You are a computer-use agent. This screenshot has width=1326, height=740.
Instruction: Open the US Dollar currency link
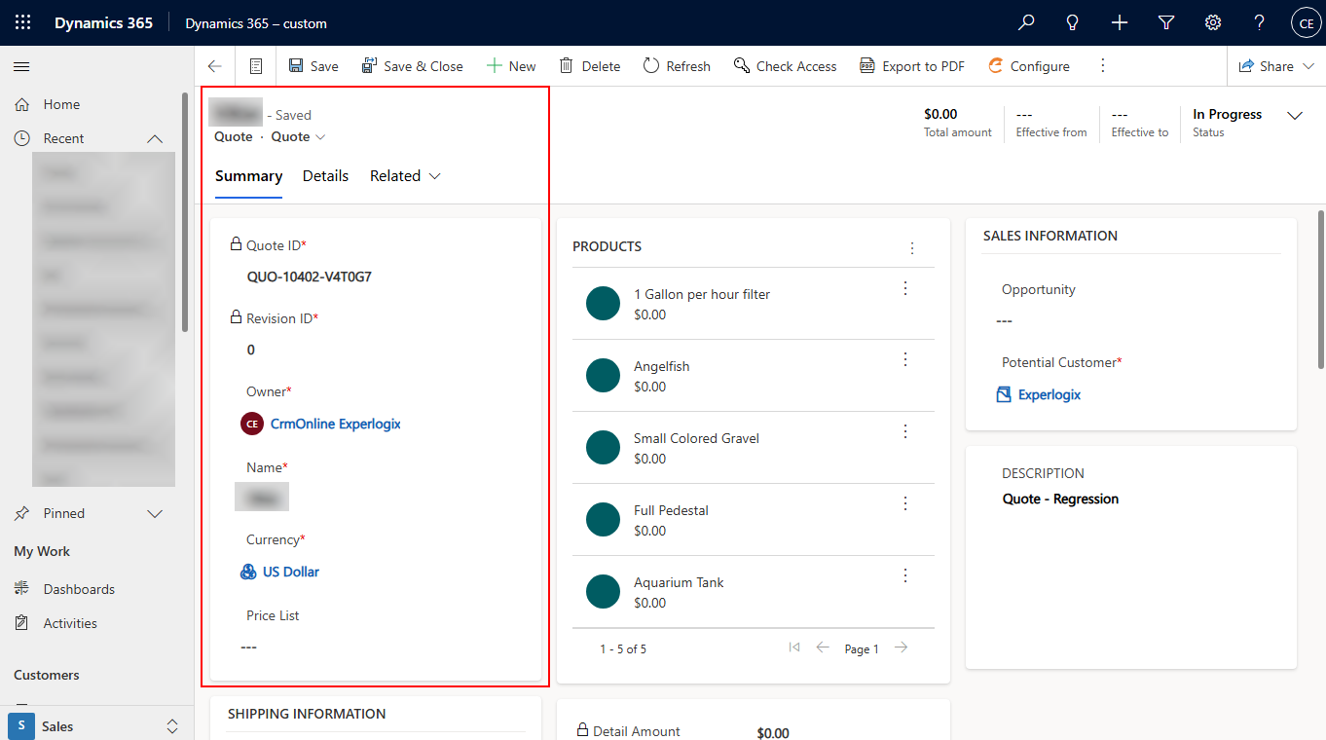(290, 572)
